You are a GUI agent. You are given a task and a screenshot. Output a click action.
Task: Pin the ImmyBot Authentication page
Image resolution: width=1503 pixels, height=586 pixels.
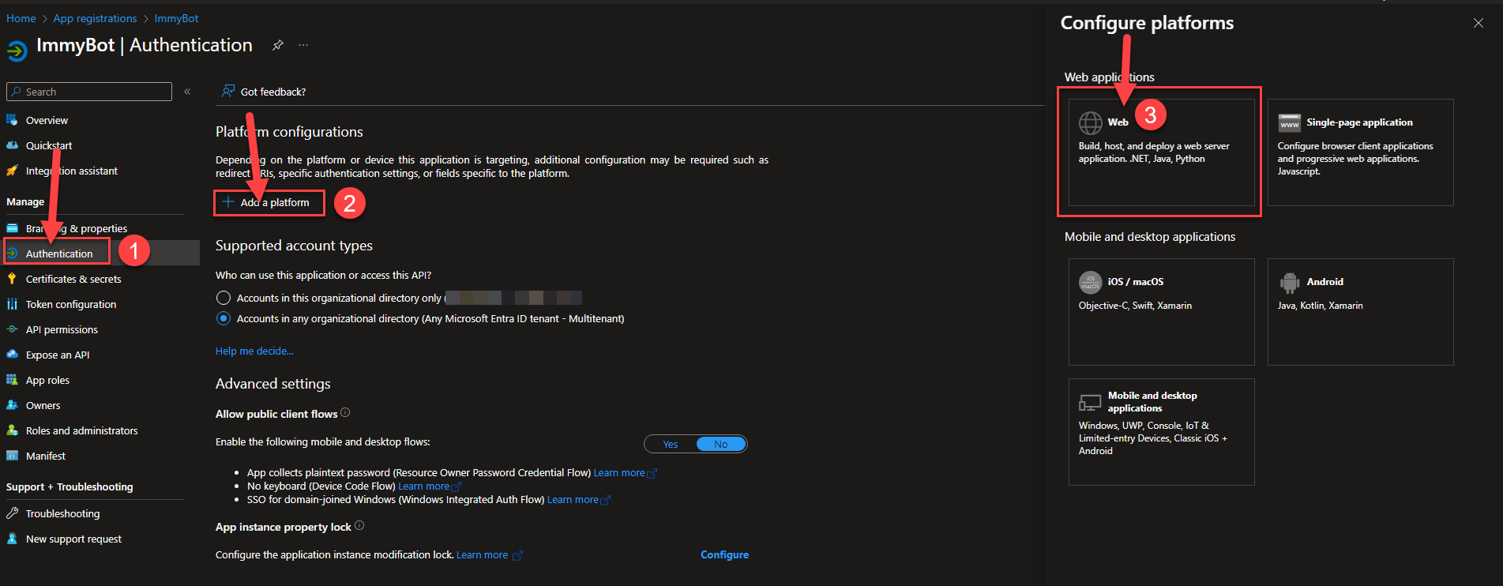(x=277, y=46)
